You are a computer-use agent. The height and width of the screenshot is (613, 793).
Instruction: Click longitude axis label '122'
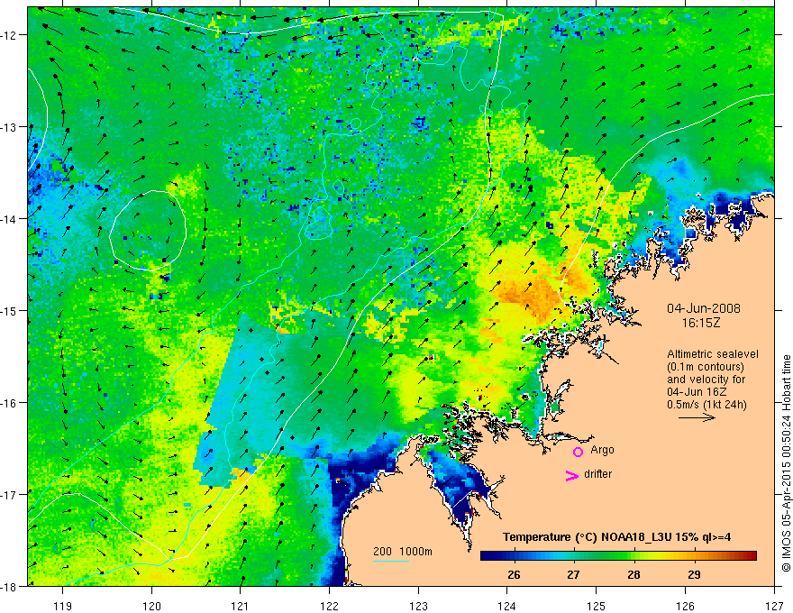coord(329,607)
